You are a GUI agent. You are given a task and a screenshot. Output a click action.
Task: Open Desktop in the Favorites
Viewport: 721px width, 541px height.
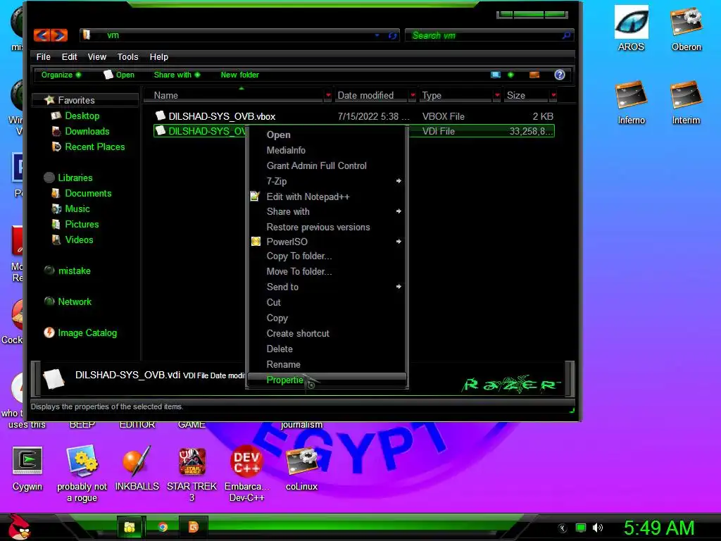click(x=82, y=116)
